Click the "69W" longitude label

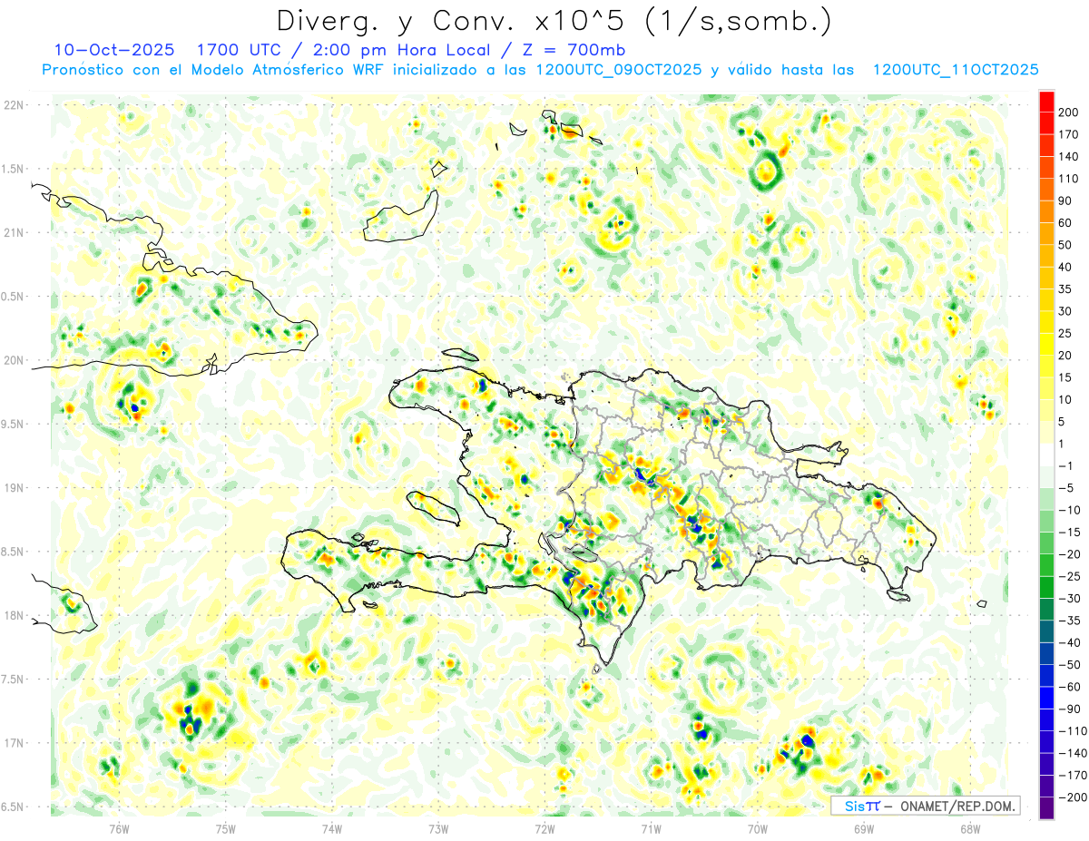coord(864,828)
